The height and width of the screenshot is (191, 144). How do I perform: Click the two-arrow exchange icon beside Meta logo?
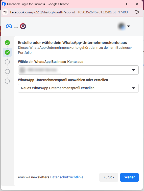[16, 26]
